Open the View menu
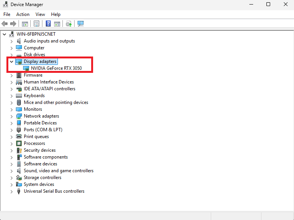 pyautogui.click(x=40, y=14)
